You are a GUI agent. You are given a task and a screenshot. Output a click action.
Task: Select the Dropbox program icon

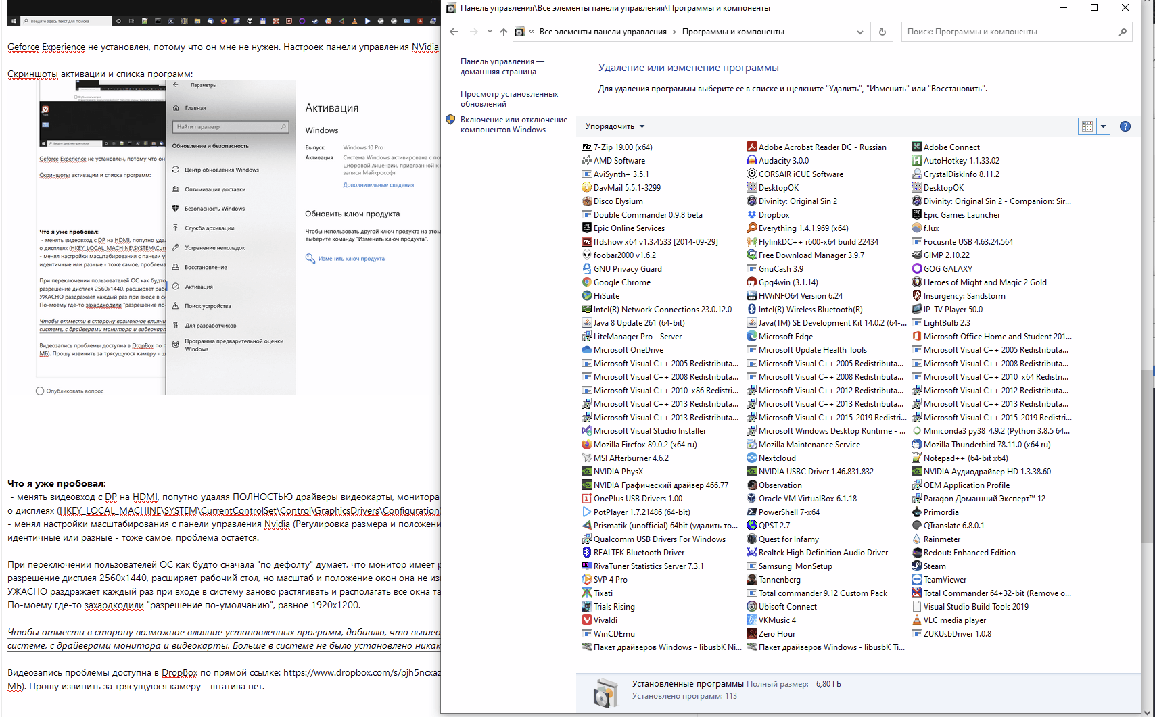[x=752, y=215]
